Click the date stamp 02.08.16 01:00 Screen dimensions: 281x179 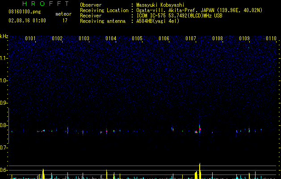coord(27,21)
